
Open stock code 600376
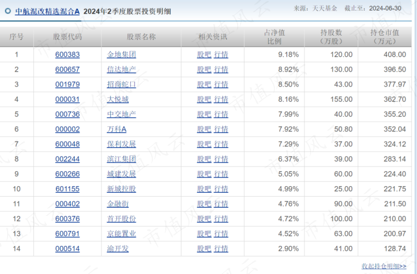click(x=67, y=219)
